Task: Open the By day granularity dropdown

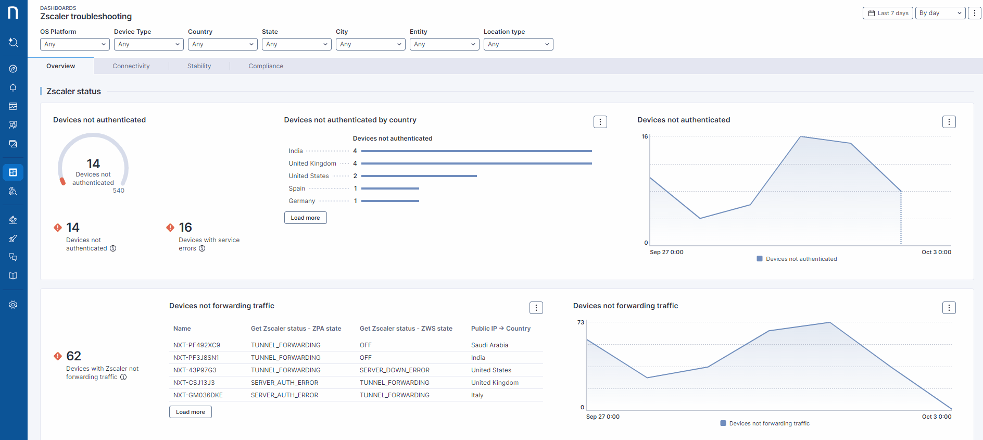Action: pos(940,13)
